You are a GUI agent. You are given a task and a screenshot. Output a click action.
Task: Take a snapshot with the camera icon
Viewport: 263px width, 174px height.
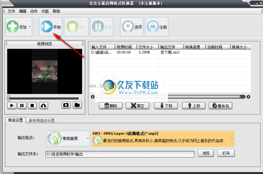point(66,105)
